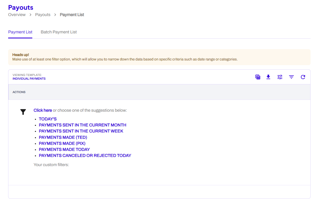Click the refresh icon
Viewport: 319px width, 205px height.
pos(303,77)
